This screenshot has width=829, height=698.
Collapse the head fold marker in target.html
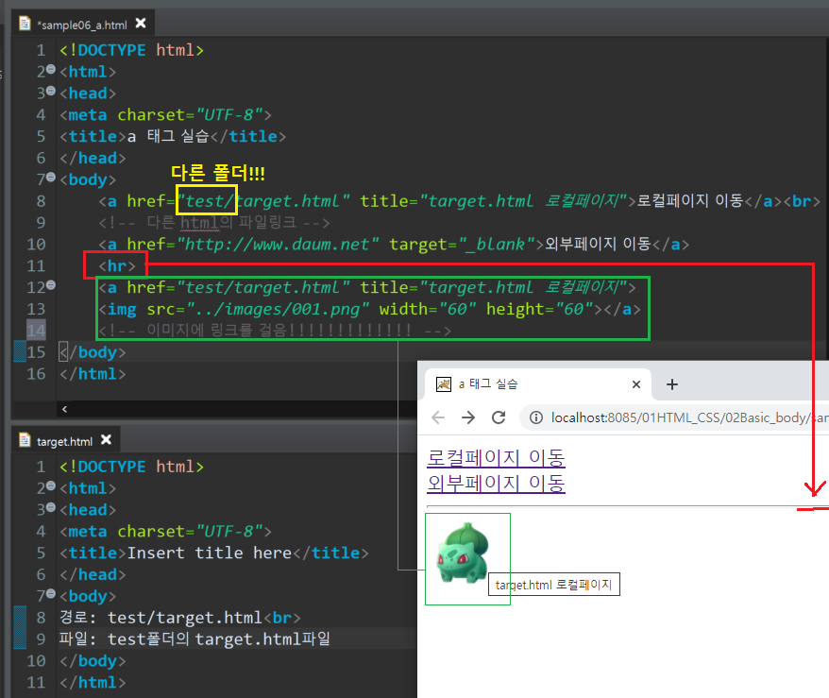51,507
